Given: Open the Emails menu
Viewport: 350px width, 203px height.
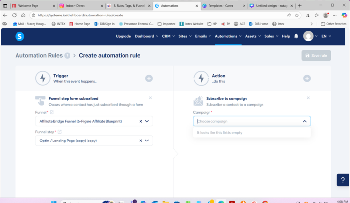Looking at the screenshot, I should [x=203, y=36].
